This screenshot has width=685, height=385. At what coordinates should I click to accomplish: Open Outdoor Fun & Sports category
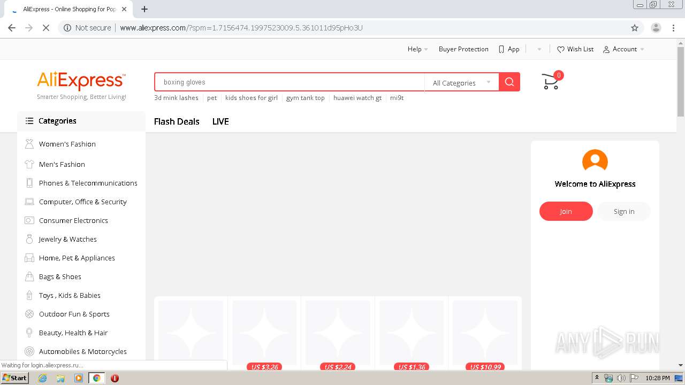[74, 314]
